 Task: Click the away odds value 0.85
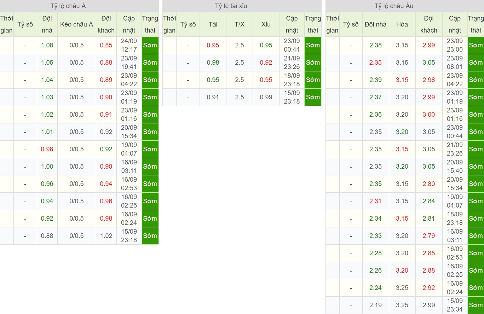click(x=106, y=45)
